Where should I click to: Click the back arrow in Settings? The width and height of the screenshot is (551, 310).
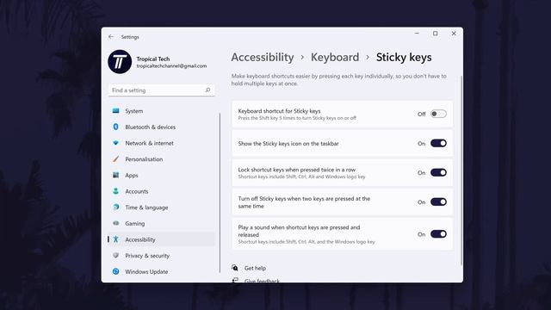click(111, 36)
